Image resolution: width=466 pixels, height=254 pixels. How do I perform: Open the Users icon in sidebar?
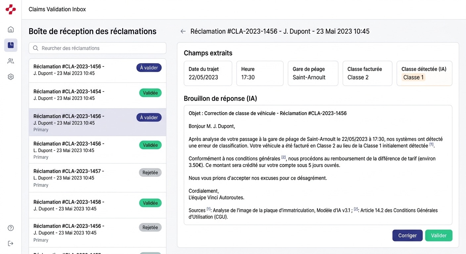[11, 61]
